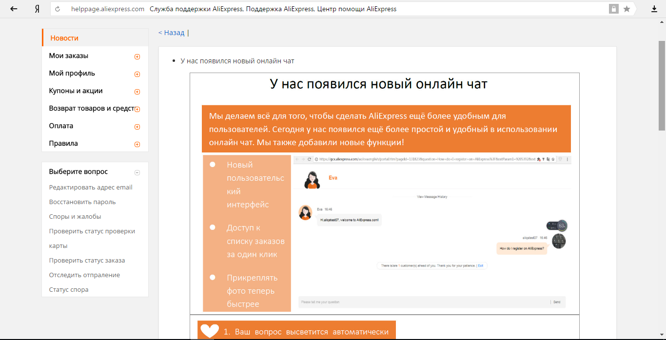
Task: Open Отследить отпраление link
Action: click(84, 275)
